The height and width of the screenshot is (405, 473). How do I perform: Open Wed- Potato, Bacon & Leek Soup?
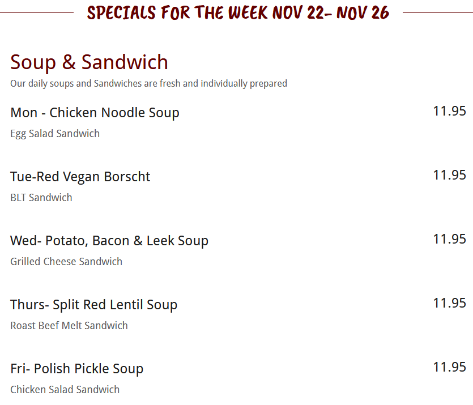coord(109,241)
